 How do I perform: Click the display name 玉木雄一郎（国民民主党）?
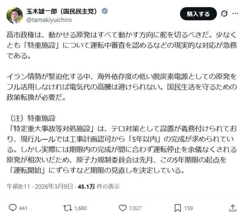[x=62, y=11]
